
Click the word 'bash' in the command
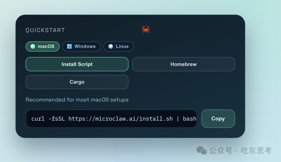click(x=190, y=119)
